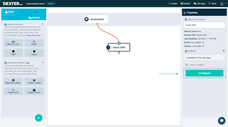Click the Documentation Demo app title
228x127 pixels.
pos(35,4)
